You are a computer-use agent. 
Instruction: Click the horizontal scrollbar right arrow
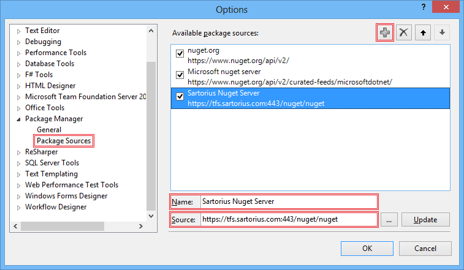coord(141,227)
